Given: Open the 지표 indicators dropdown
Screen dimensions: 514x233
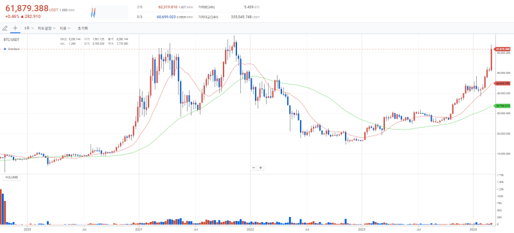Looking at the screenshot, I should point(65,28).
